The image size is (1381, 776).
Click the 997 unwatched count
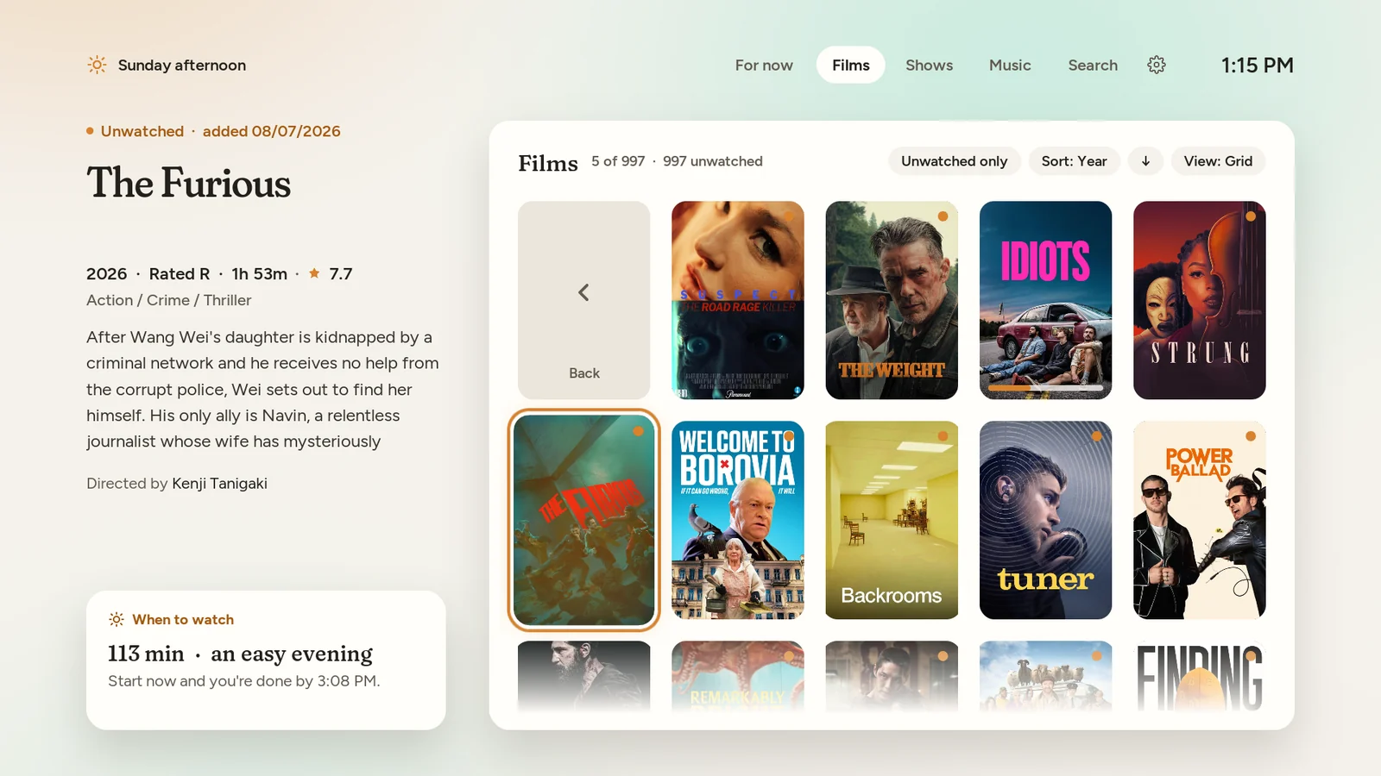[713, 161]
